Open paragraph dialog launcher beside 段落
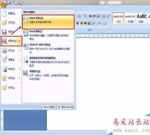This screenshot has width=150, height=135. pos(109,30)
